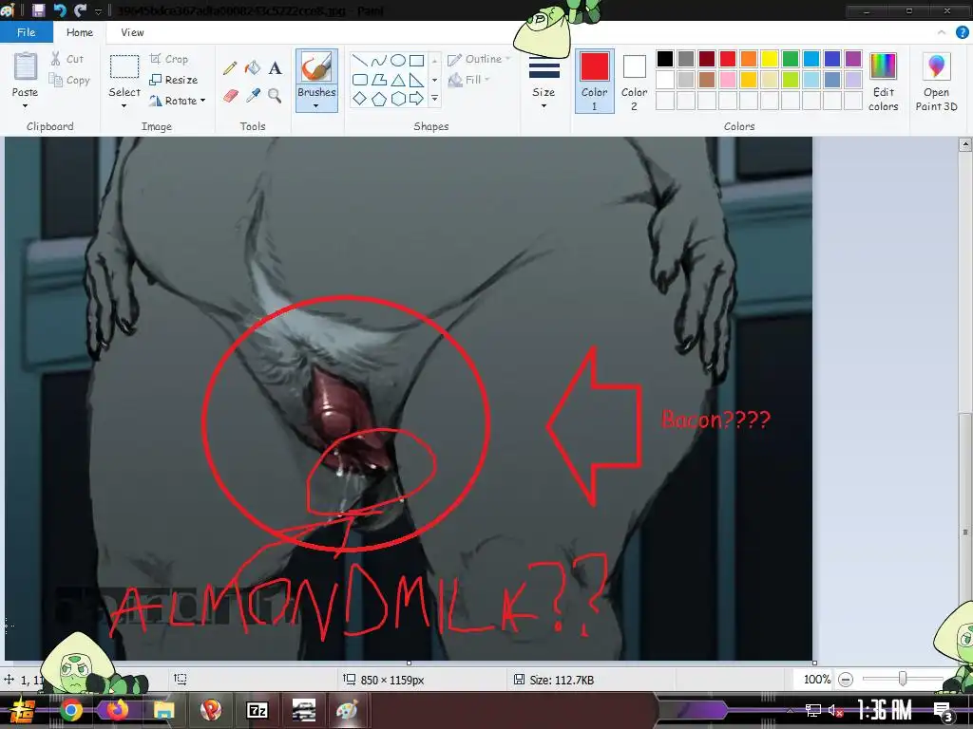Activate the Color picker eyedropper tool
Screen dimensions: 973x729
tap(253, 96)
